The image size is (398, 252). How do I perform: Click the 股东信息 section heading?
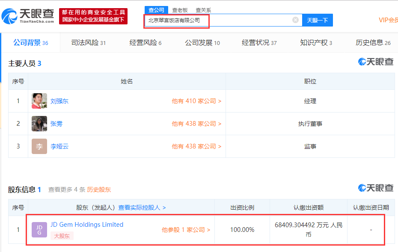coord(24,190)
